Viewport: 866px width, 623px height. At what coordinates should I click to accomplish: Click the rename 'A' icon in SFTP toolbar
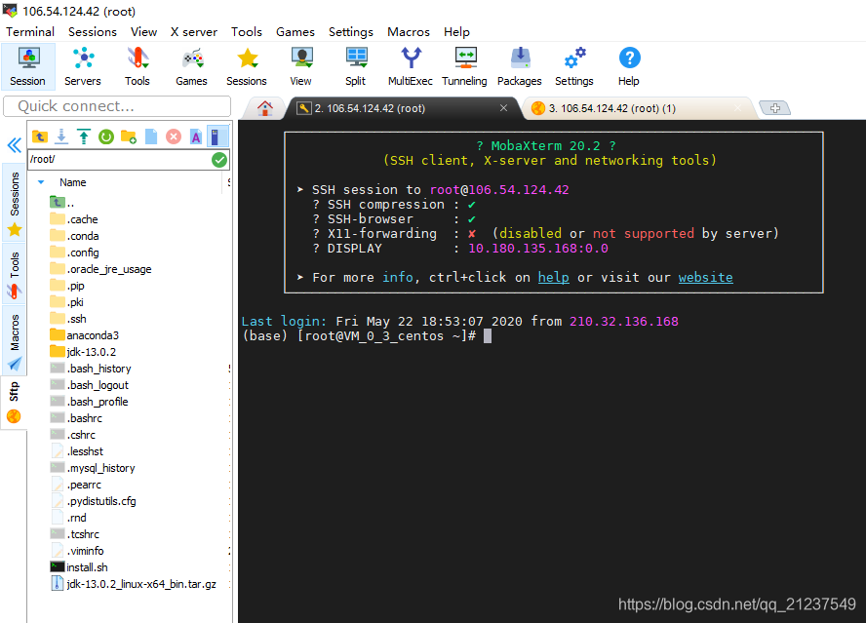(x=195, y=136)
